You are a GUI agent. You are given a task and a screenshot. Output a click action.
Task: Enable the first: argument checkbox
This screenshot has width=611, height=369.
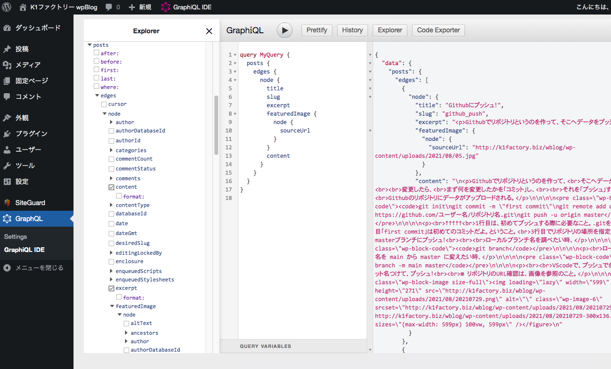[x=96, y=70]
